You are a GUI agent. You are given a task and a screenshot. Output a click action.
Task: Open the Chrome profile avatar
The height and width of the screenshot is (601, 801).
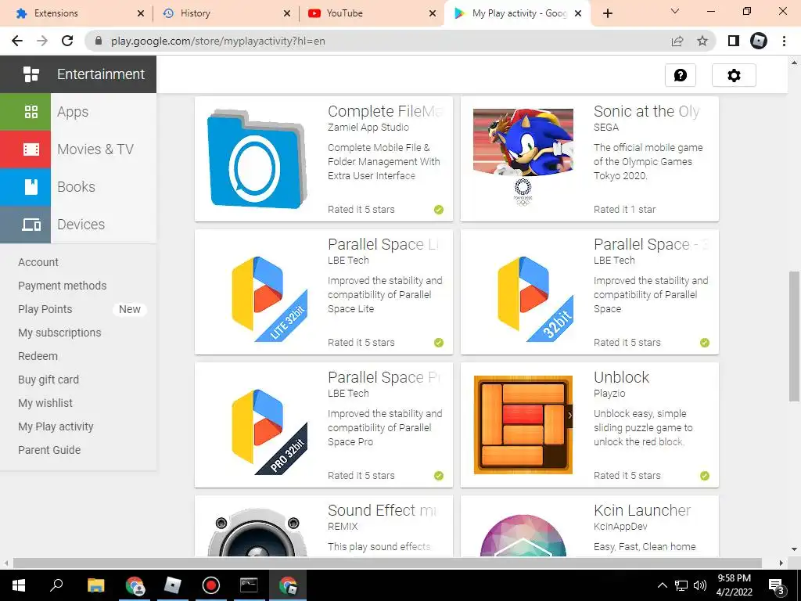pyautogui.click(x=759, y=41)
